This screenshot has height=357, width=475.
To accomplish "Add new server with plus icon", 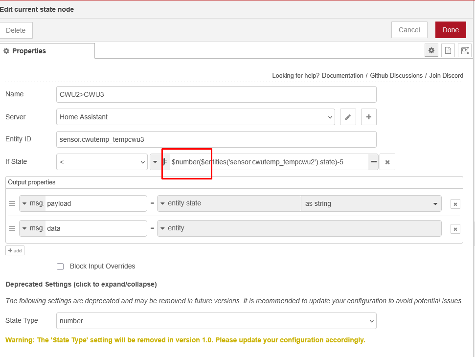I will click(x=368, y=117).
